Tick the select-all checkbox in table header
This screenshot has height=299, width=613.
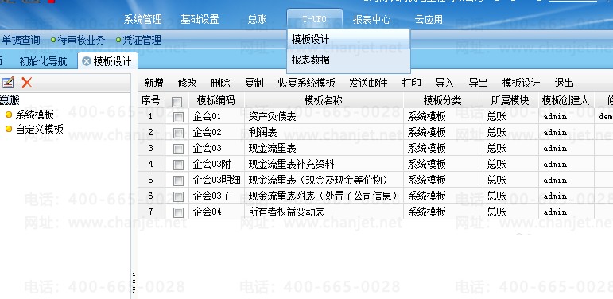(177, 101)
